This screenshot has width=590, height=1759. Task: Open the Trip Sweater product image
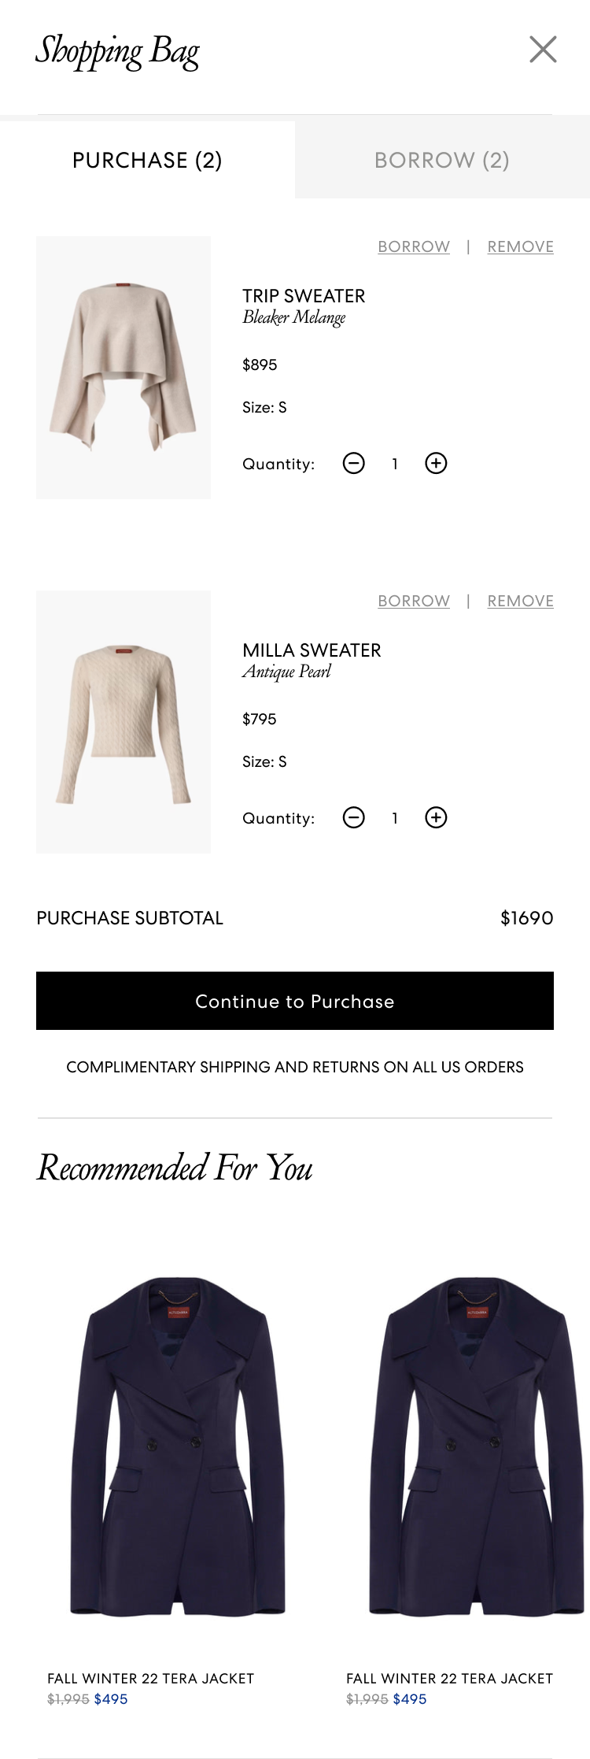pyautogui.click(x=124, y=368)
